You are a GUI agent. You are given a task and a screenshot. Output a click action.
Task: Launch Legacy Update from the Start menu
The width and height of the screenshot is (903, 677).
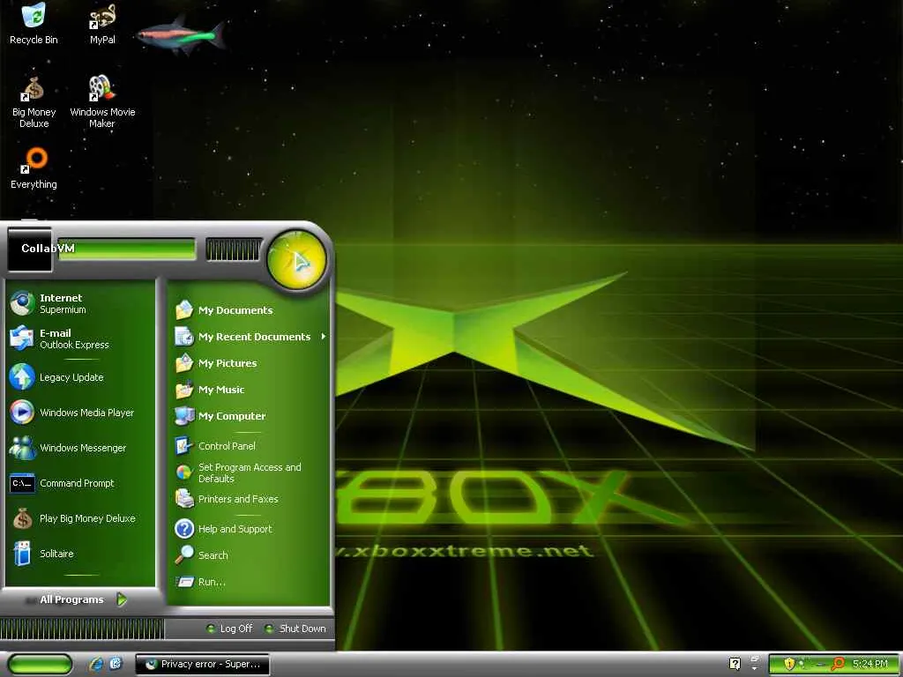80,377
